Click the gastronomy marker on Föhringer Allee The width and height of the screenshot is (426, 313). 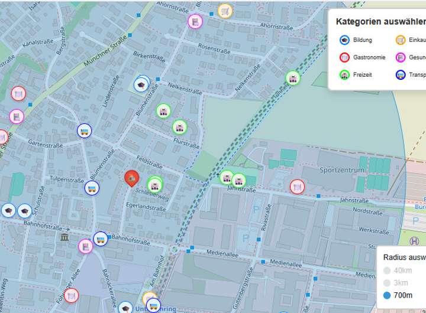[x=72, y=295]
